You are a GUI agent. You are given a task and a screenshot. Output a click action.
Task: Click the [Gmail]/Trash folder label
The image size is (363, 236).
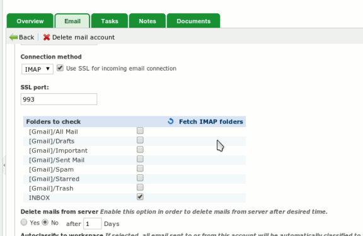51,188
